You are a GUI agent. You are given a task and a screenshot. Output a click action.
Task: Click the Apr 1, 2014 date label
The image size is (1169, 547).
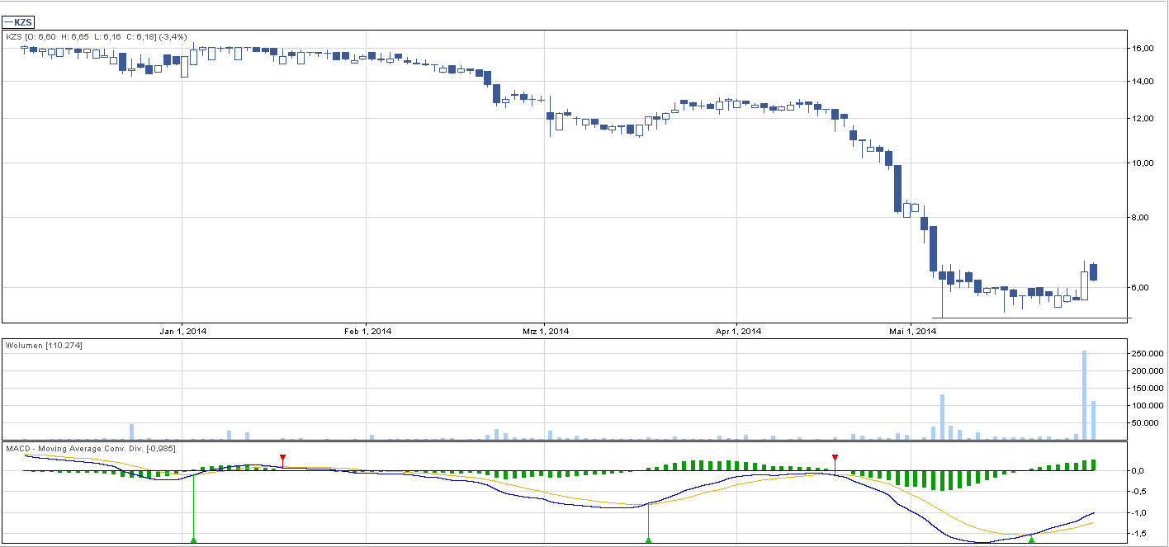click(737, 332)
